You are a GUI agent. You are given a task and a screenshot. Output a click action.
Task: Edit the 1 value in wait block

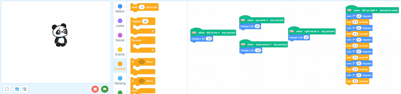click(x=142, y=7)
